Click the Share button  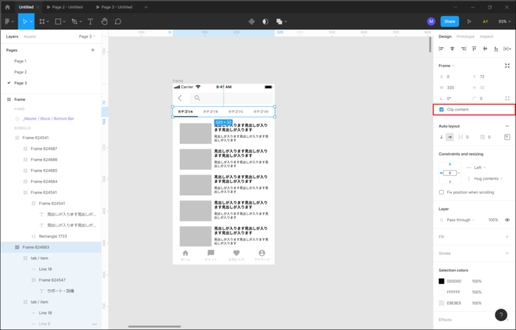click(450, 21)
